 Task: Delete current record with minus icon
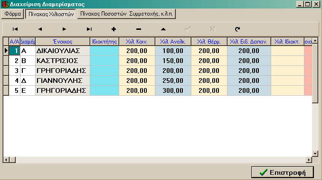pyautogui.click(x=139, y=29)
